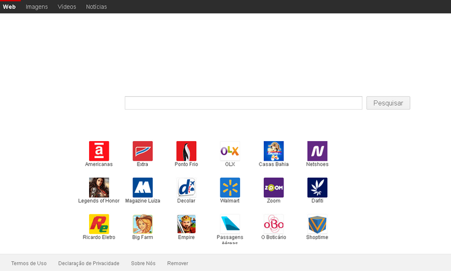Screen dimensions: 451x271
Task: Open the Zoom shopping icon
Action: pyautogui.click(x=273, y=187)
